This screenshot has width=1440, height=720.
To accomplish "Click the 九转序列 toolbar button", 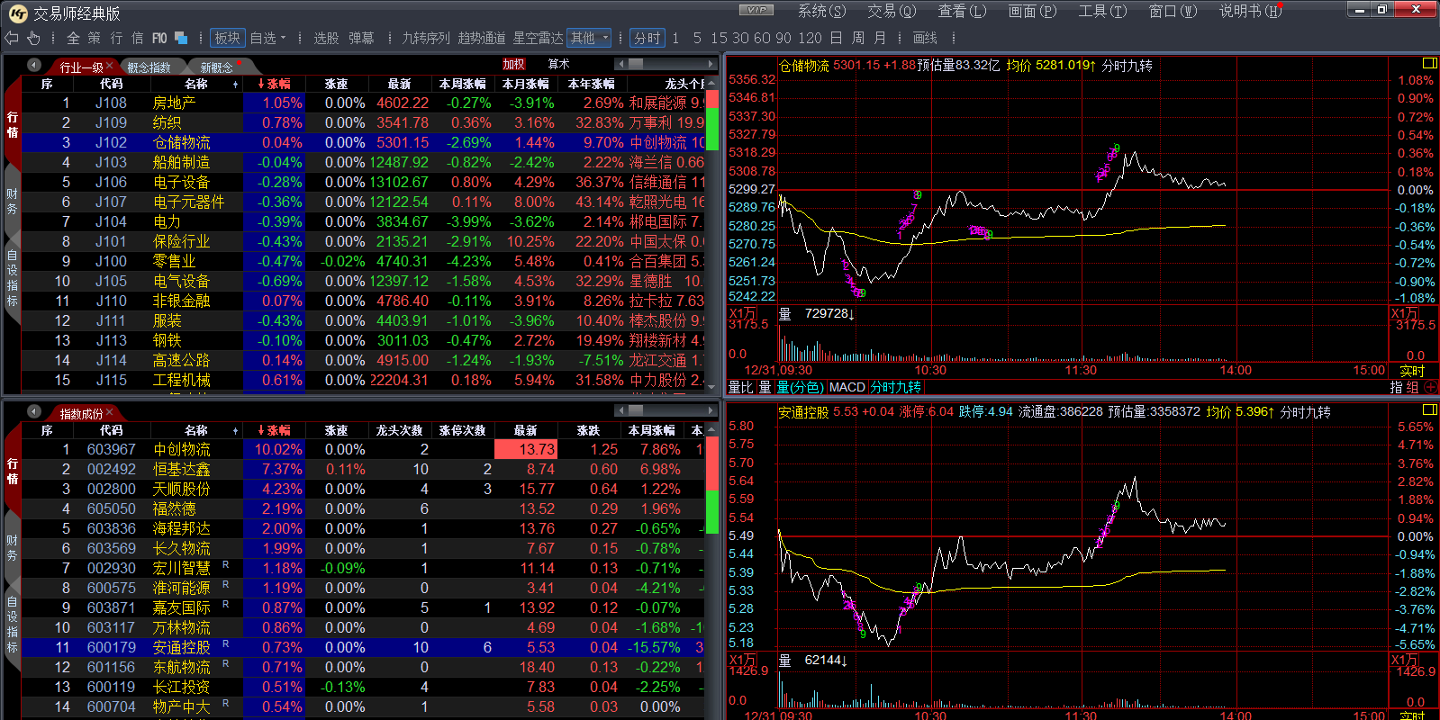I will pos(425,38).
